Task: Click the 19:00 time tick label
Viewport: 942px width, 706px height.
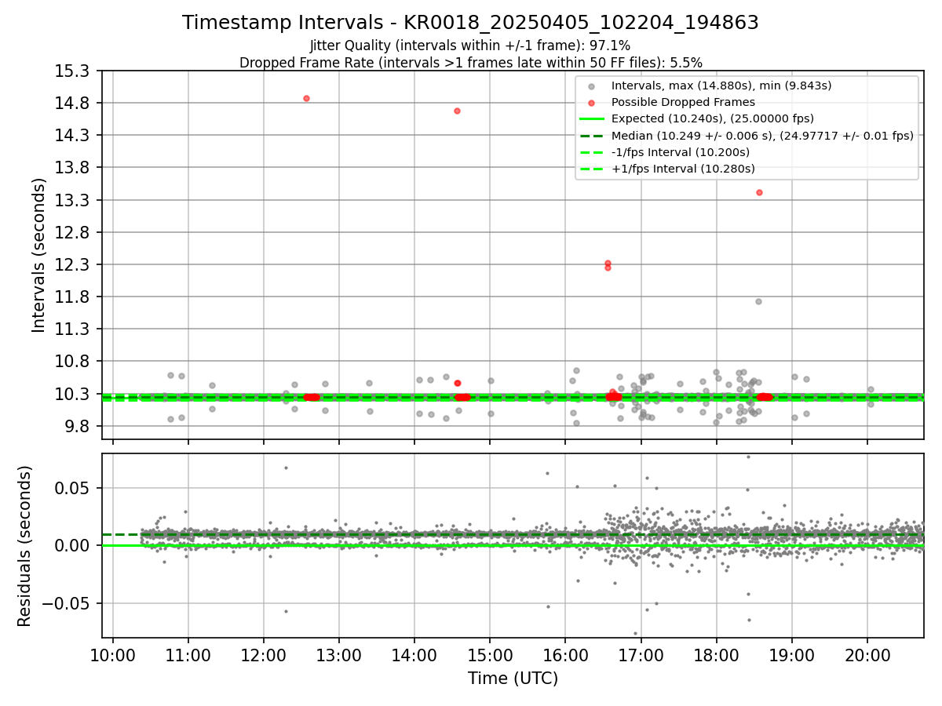Action: [791, 657]
